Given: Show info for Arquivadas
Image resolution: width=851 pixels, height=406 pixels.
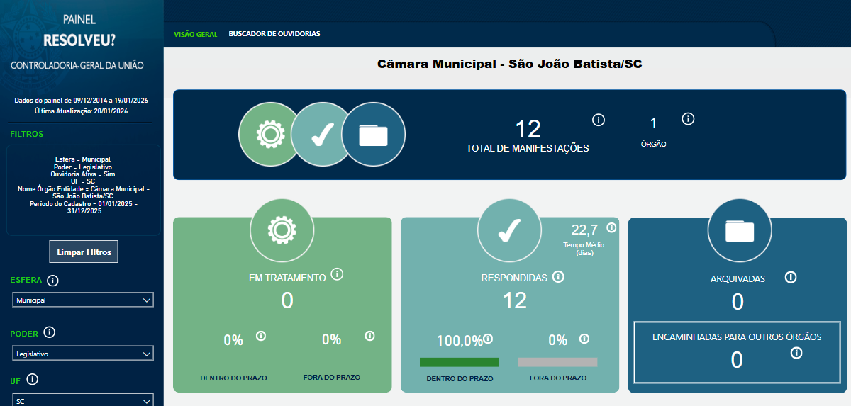Looking at the screenshot, I should [x=791, y=277].
